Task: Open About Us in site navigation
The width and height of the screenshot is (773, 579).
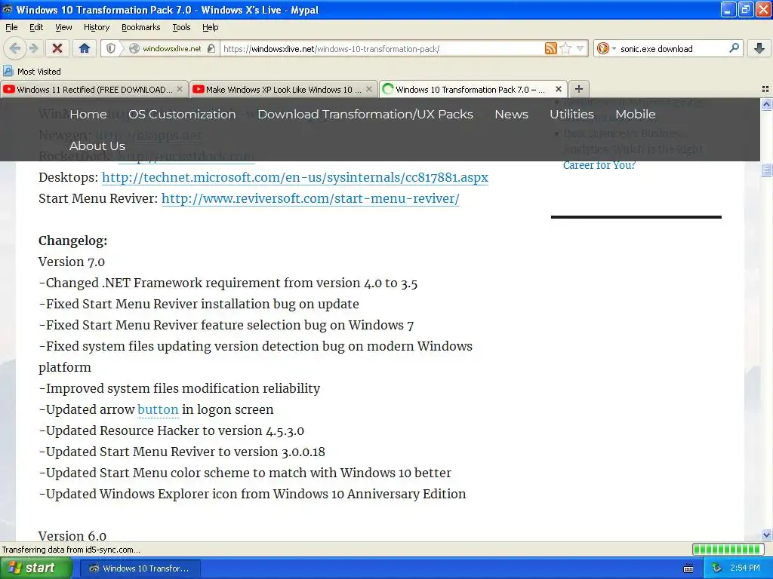Action: (97, 146)
